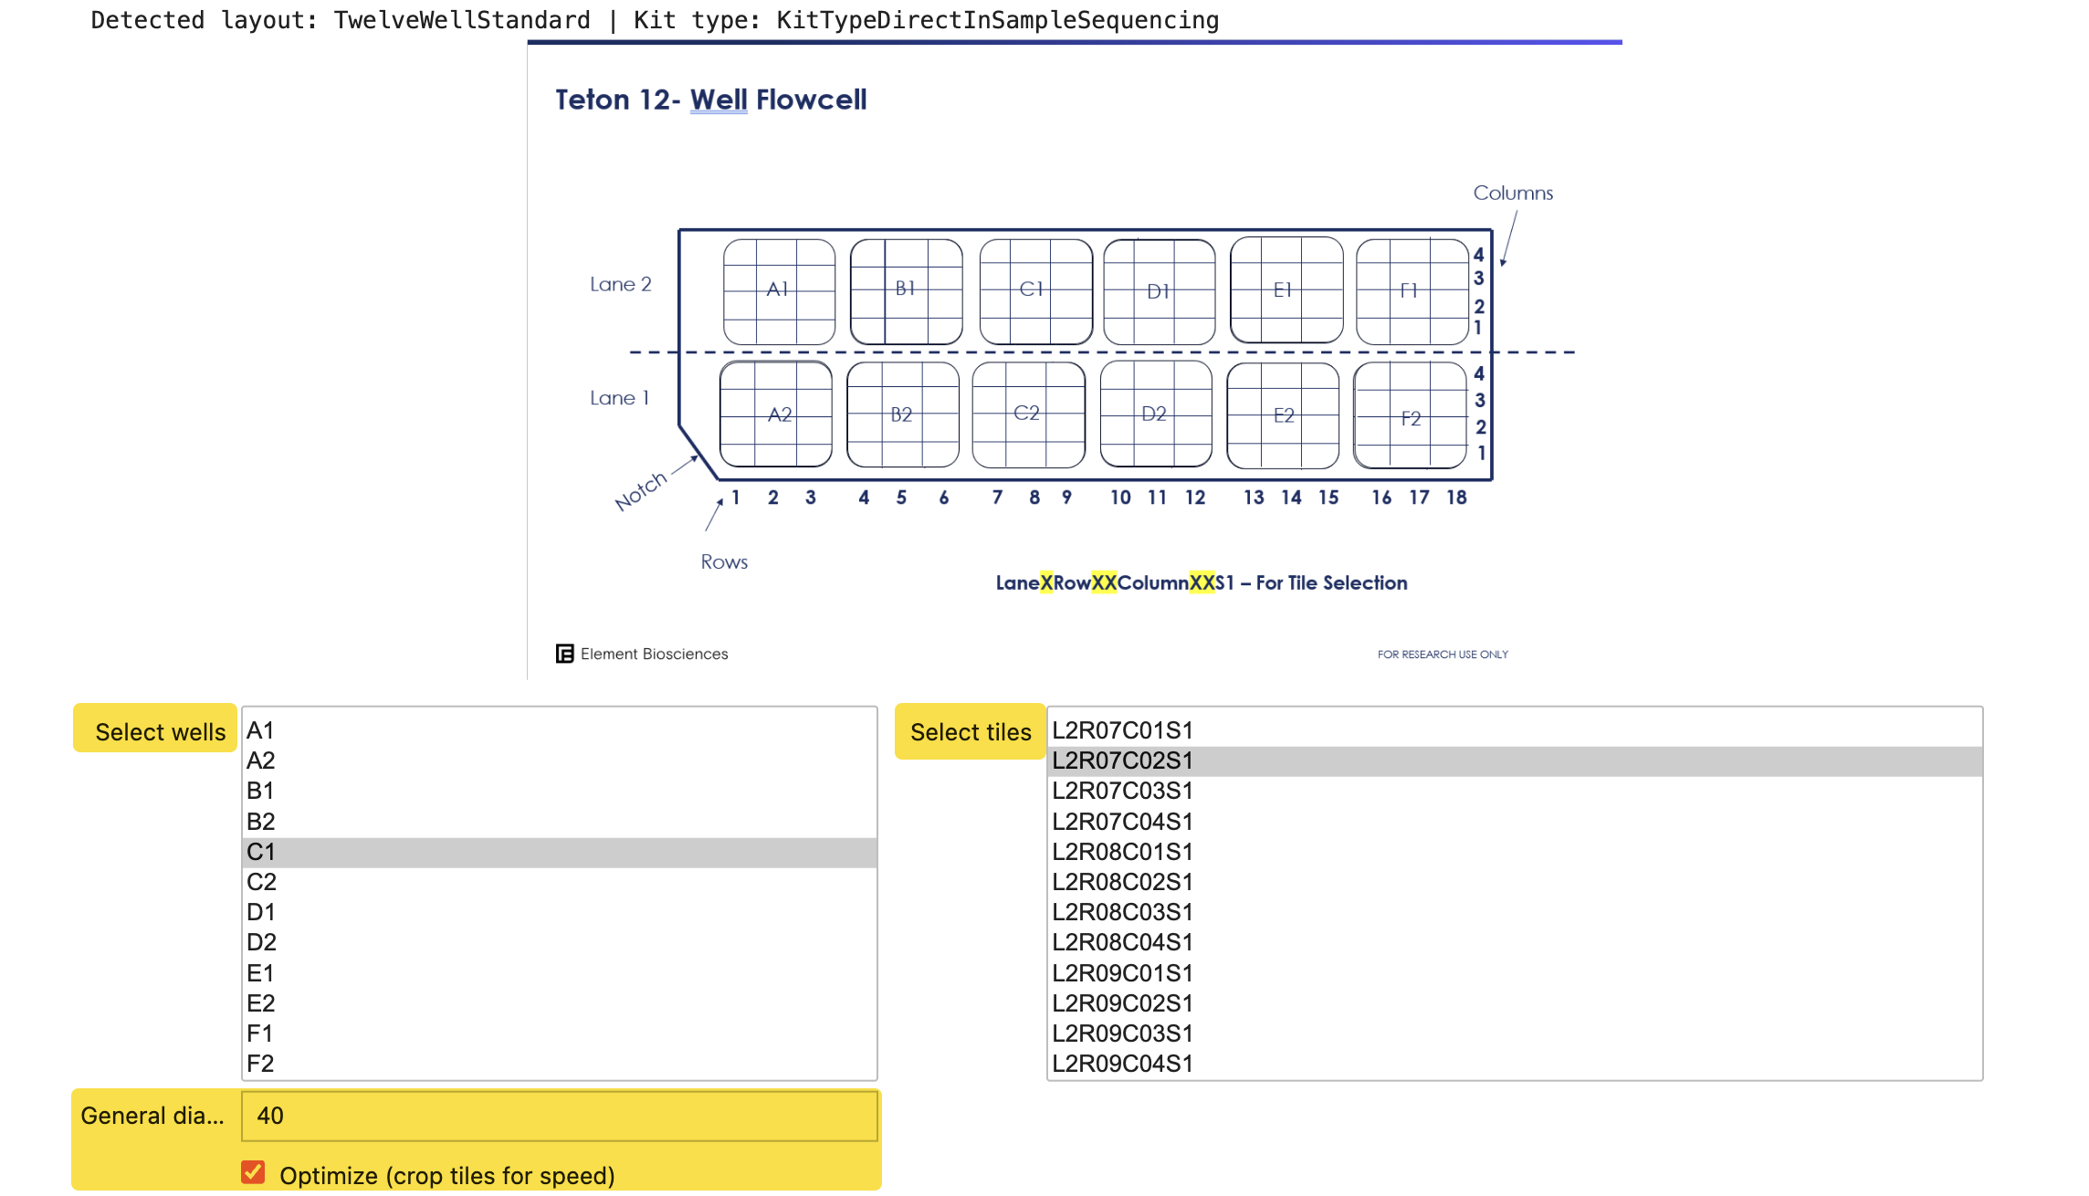Viewport: 2089px width, 1196px height.
Task: Click the General diameter input field
Action: click(x=560, y=1116)
